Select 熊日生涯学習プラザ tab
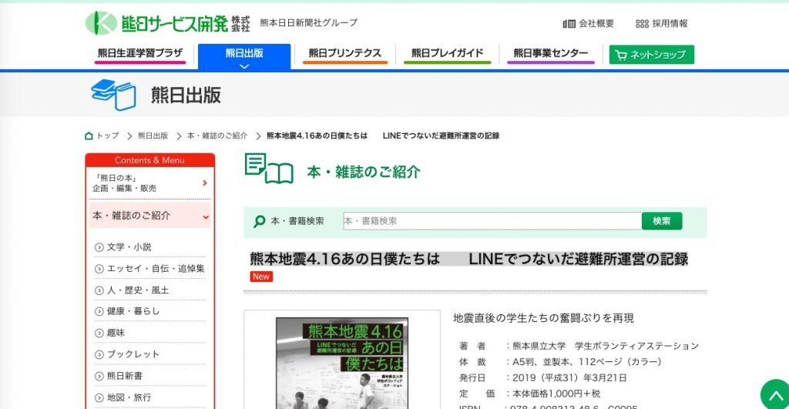 pos(140,55)
